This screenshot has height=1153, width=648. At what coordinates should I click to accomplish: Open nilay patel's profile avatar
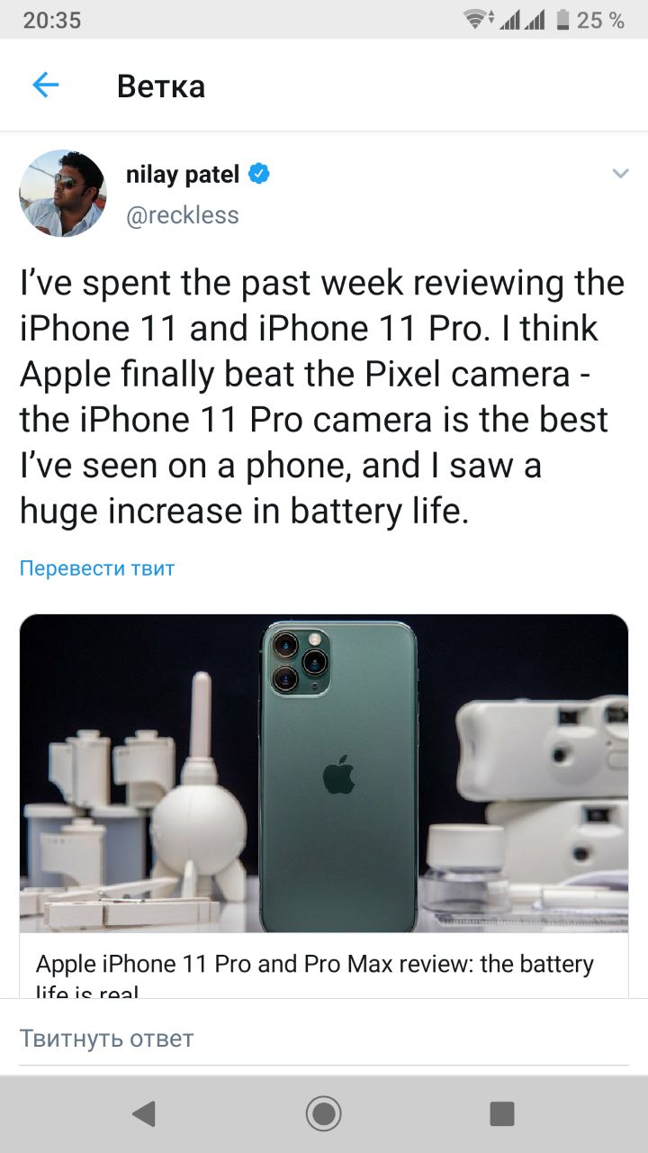click(63, 194)
